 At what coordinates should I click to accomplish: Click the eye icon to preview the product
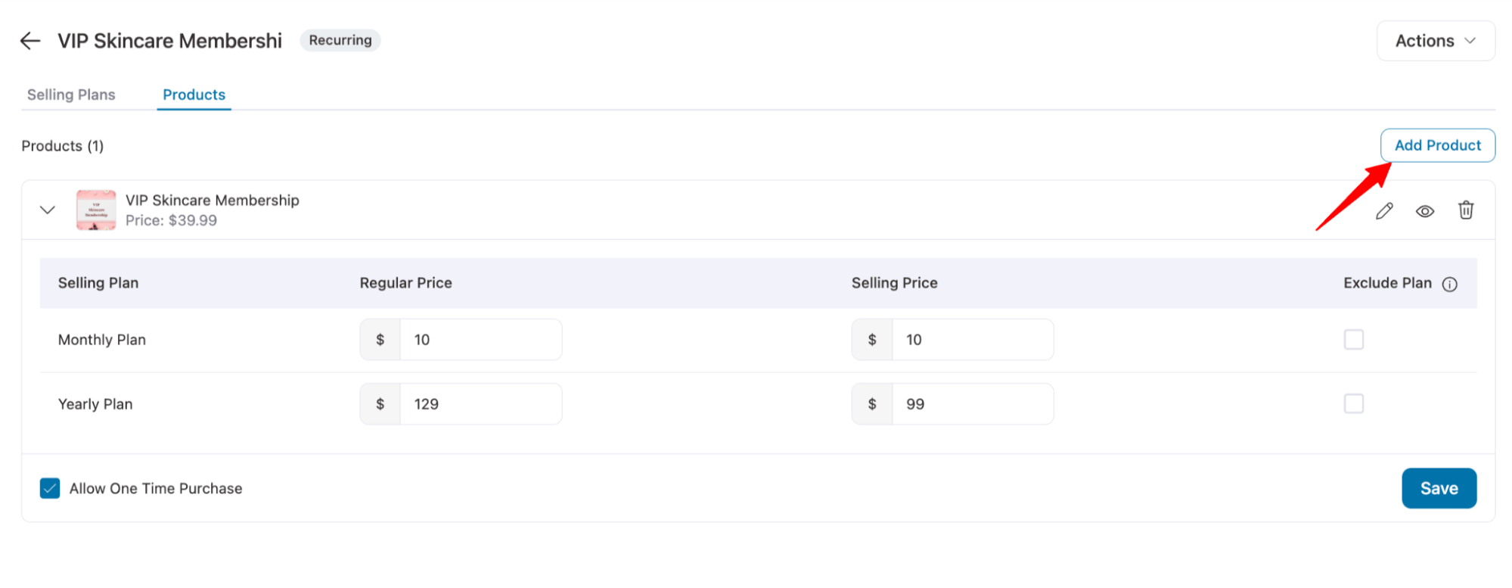[1425, 210]
